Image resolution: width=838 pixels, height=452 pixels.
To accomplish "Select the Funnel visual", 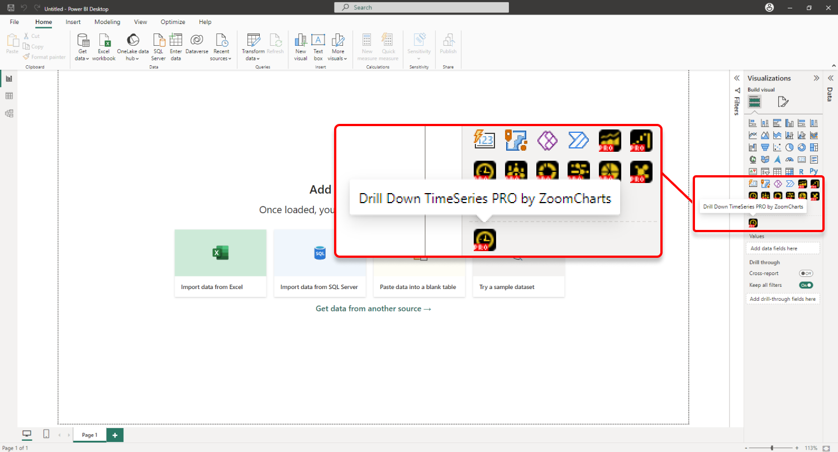I will tap(765, 147).
